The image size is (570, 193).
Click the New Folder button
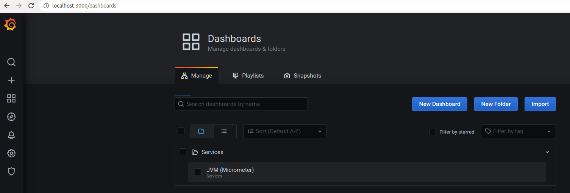[496, 104]
